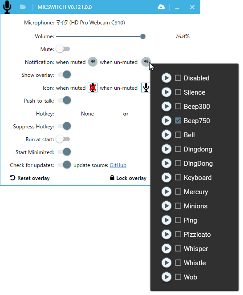Set the hotkey field showing None
243x295 pixels.
[x=88, y=114]
